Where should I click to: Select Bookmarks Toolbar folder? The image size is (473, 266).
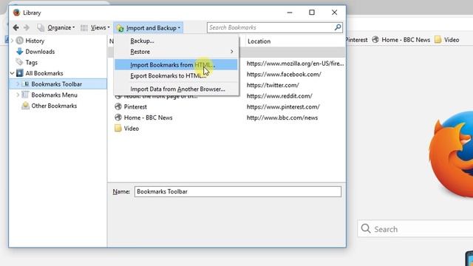[x=56, y=84]
